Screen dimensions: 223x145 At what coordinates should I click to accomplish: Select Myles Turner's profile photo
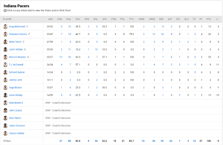coord(6,42)
